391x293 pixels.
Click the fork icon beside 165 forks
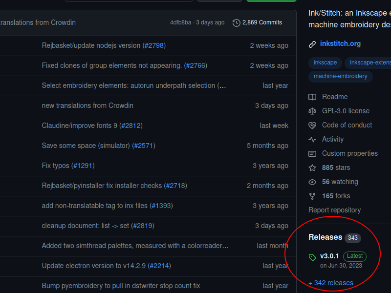point(312,196)
